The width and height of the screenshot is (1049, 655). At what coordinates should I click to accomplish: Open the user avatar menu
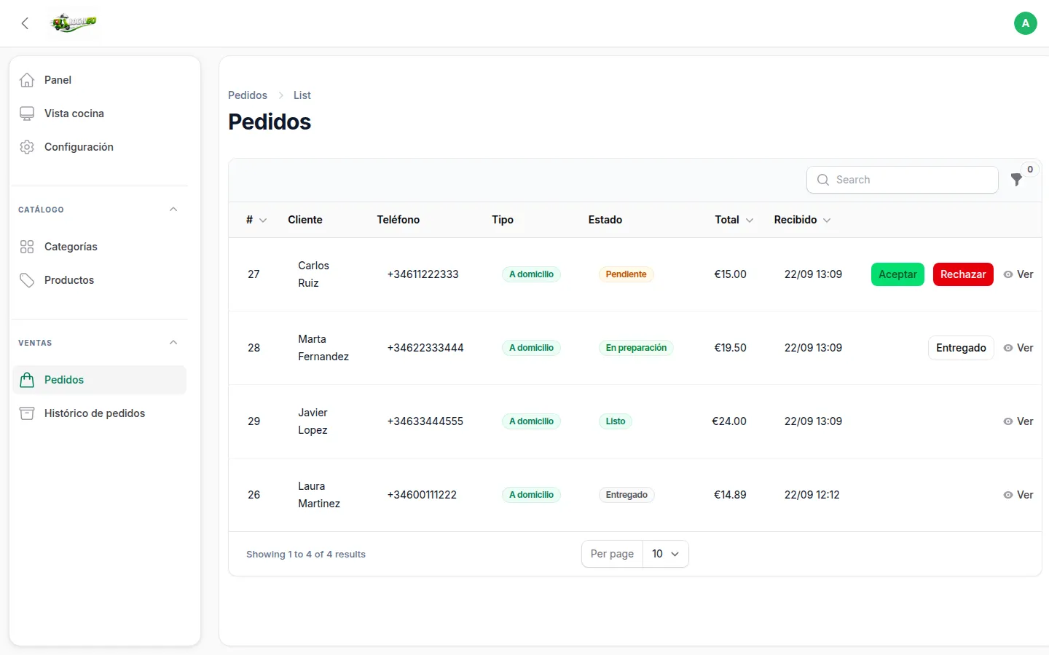(x=1025, y=23)
